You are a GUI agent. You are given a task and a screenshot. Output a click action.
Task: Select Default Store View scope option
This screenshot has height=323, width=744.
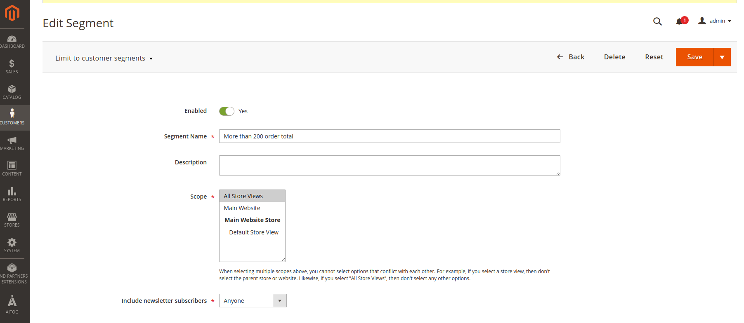click(252, 232)
